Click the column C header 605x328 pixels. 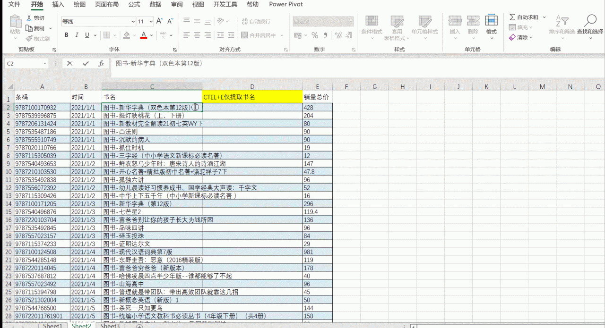pos(152,86)
